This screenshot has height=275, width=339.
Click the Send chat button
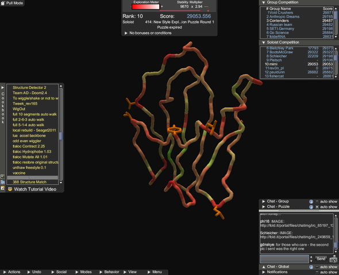click(321, 259)
